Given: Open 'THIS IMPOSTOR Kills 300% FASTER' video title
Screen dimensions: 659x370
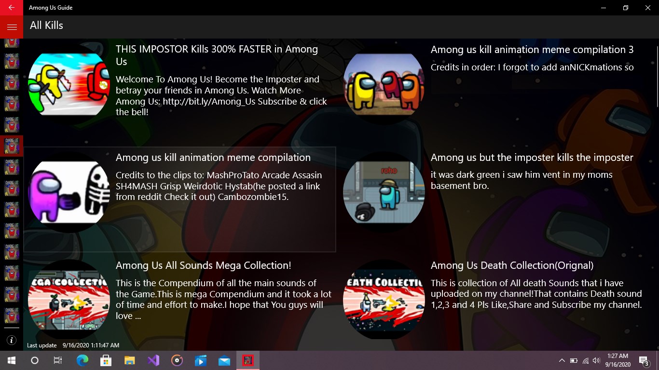Looking at the screenshot, I should coord(217,55).
